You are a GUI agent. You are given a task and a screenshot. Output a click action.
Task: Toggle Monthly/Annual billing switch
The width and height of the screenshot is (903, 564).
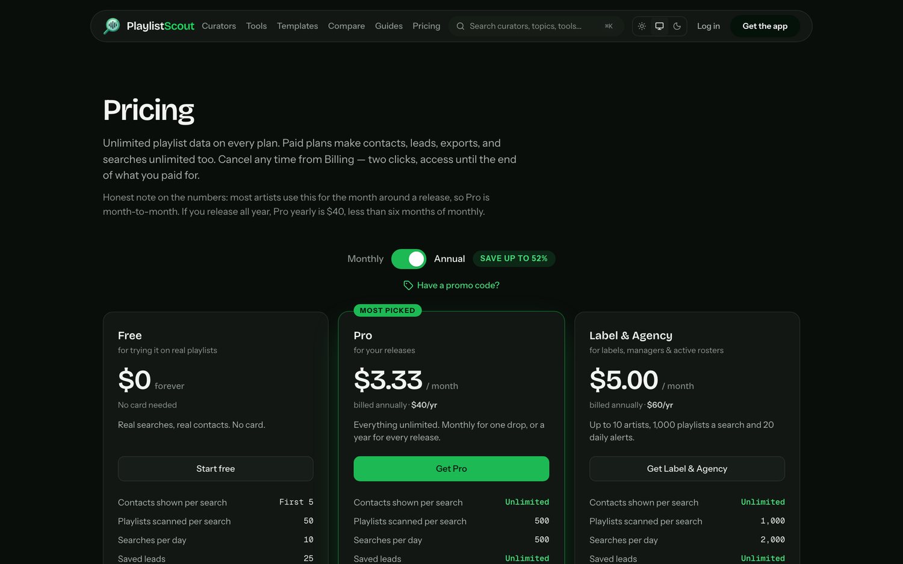point(409,259)
